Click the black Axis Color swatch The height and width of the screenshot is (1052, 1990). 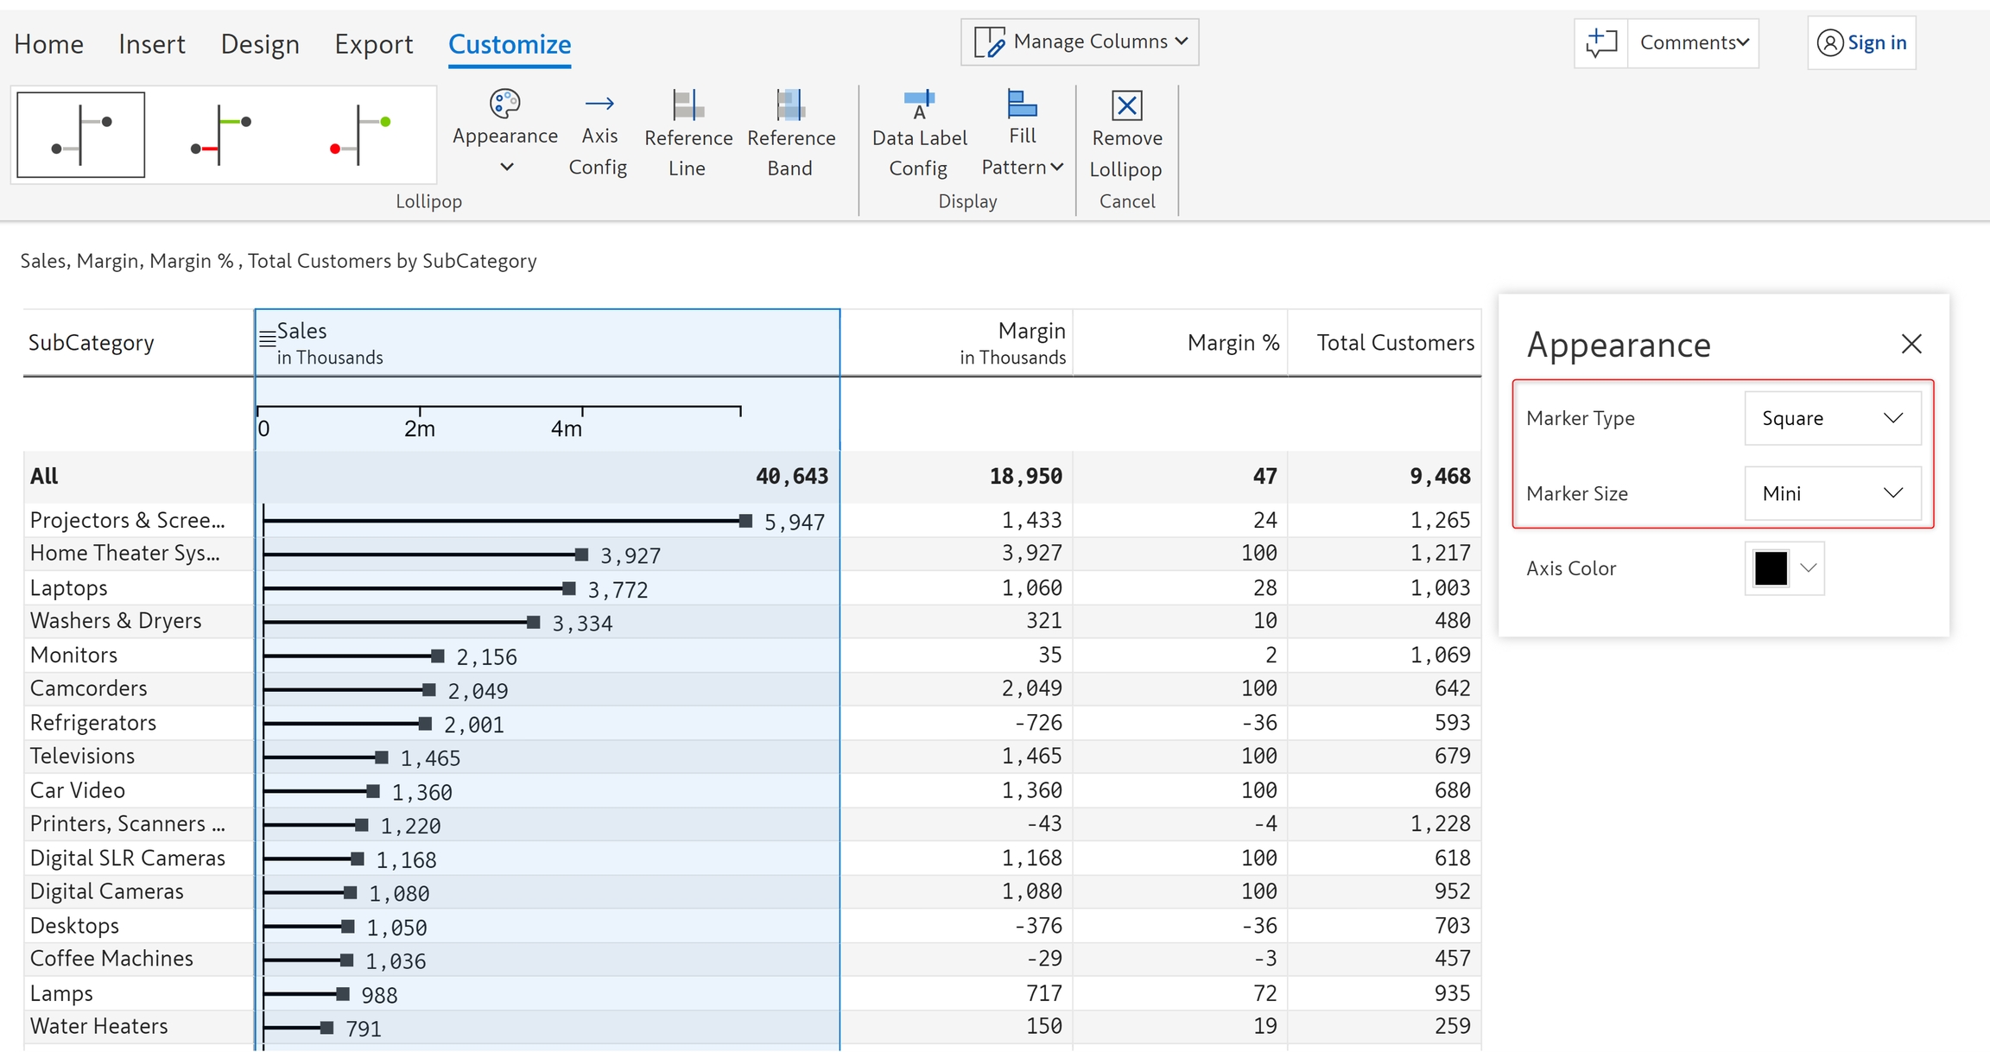pyautogui.click(x=1771, y=568)
